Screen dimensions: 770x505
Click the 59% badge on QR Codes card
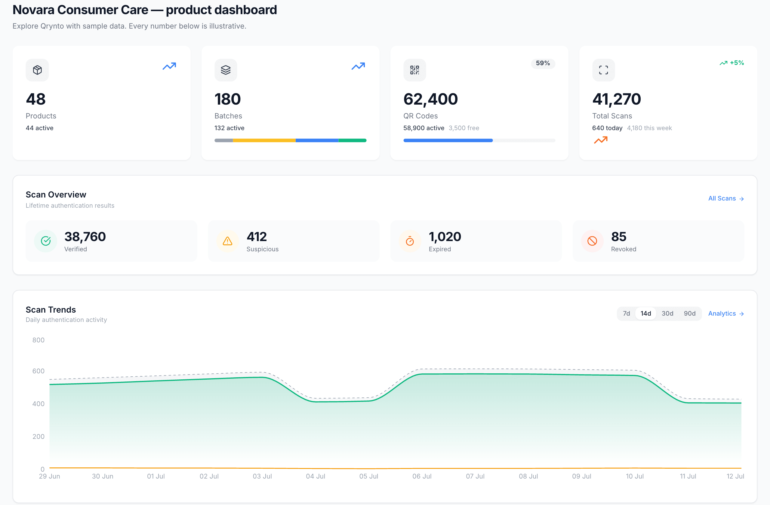(x=543, y=63)
